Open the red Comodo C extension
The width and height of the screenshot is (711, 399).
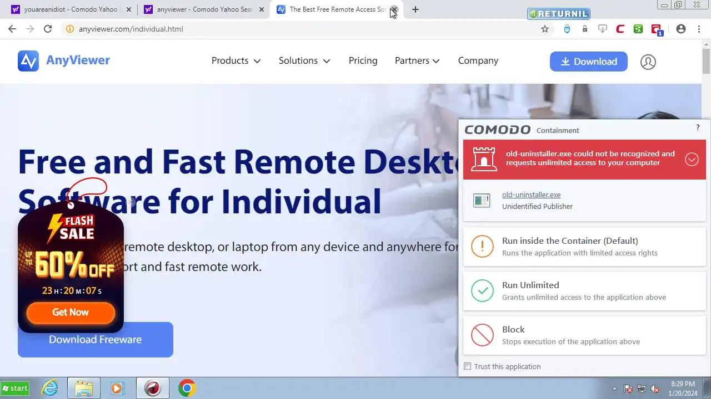pos(620,29)
